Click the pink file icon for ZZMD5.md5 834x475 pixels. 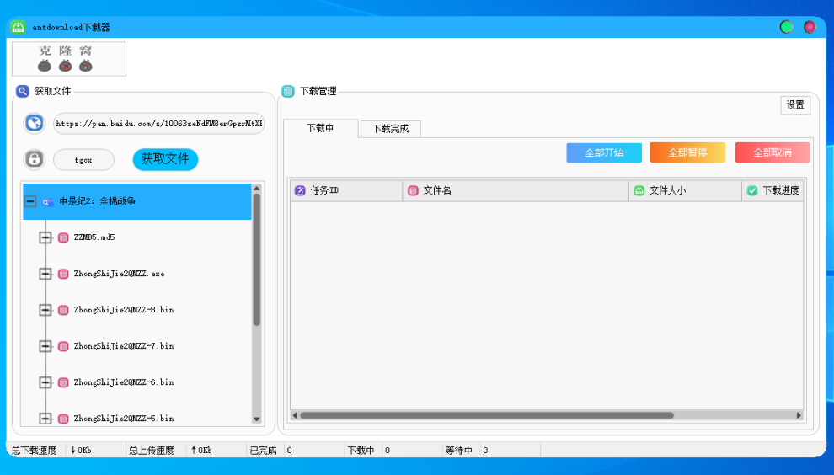coord(63,237)
